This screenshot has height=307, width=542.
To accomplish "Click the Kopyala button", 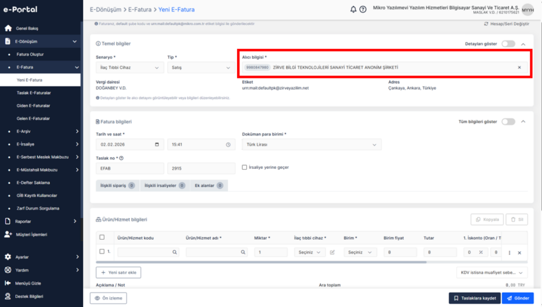I will point(487,220).
